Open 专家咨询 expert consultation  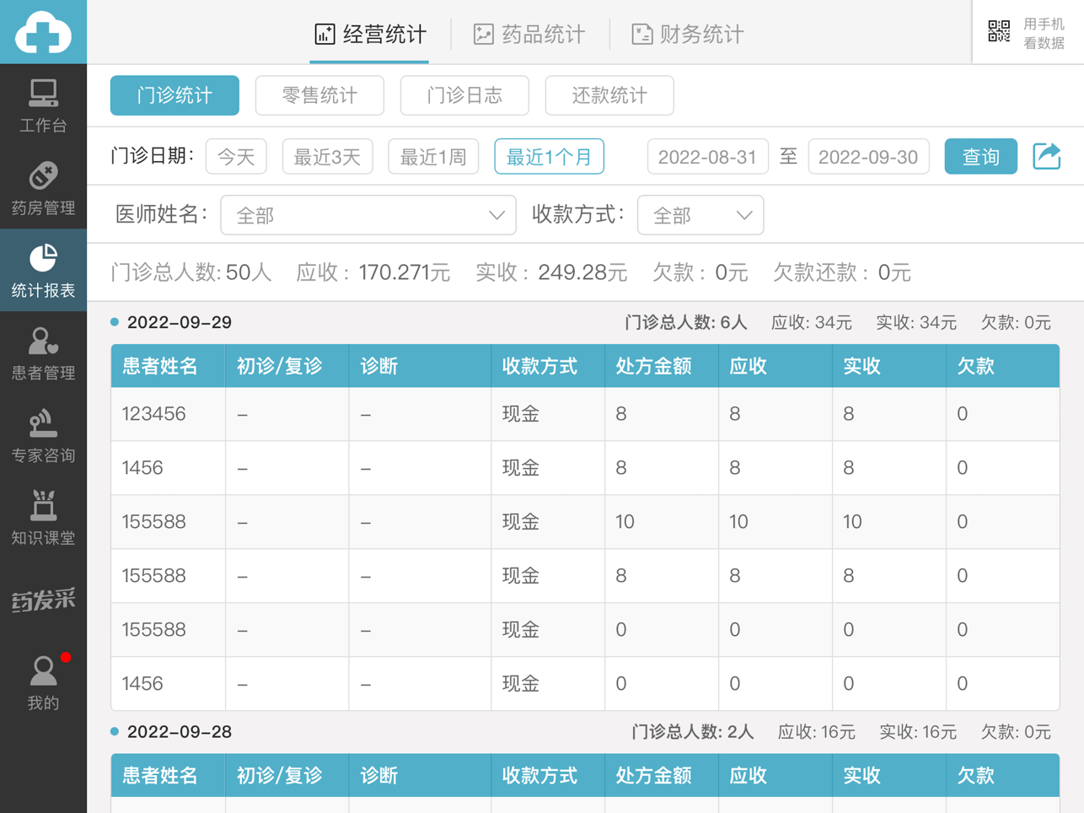[x=43, y=435]
